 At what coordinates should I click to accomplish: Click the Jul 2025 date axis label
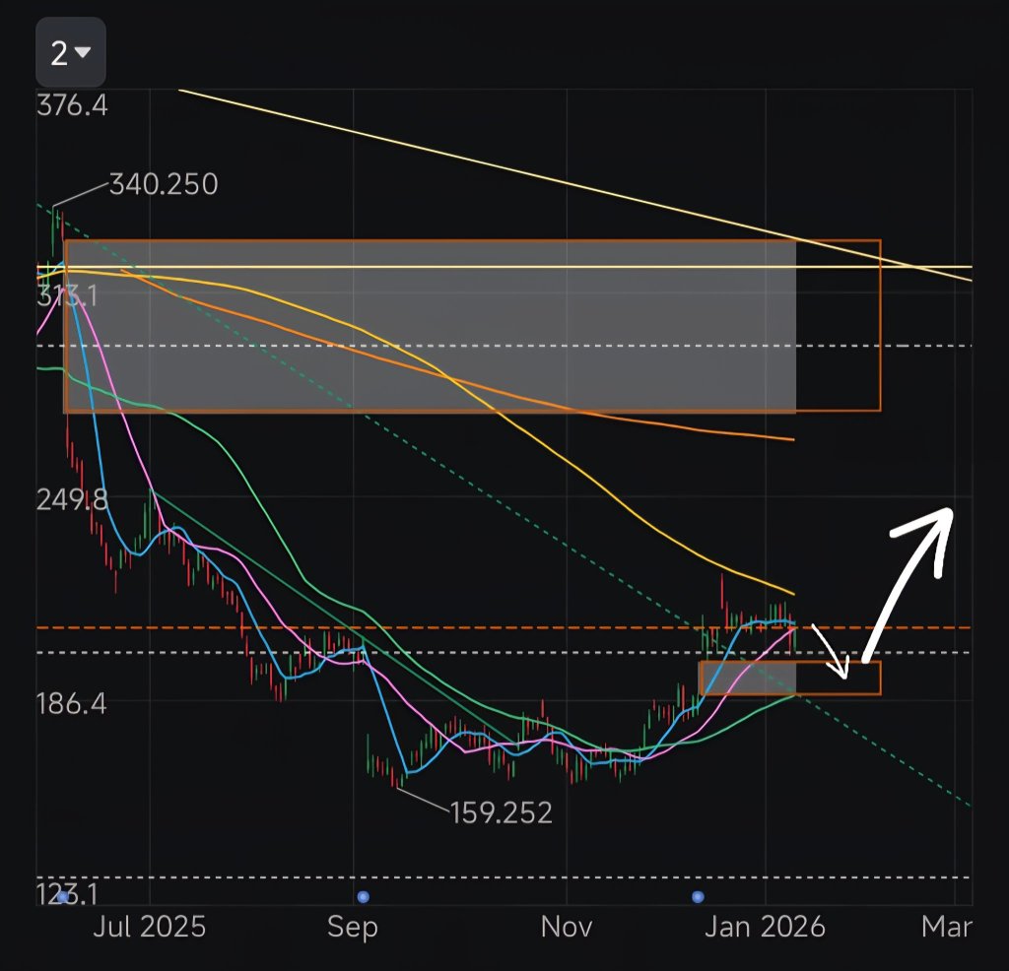(x=150, y=928)
